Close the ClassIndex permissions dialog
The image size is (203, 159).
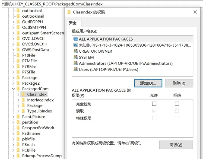195,12
